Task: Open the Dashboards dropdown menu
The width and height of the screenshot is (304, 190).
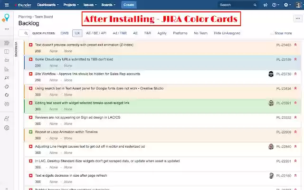Action: point(48,5)
